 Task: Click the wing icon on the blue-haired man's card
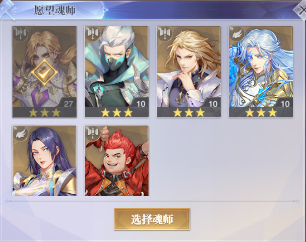(237, 34)
